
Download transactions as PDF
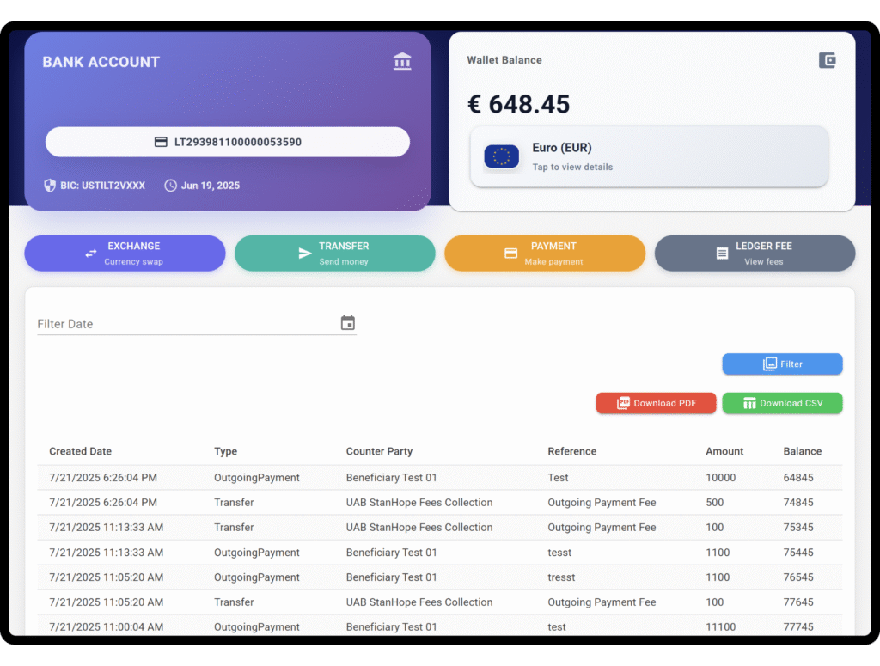point(656,403)
